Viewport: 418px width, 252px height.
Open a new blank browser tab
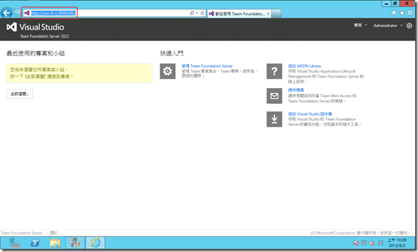click(277, 13)
